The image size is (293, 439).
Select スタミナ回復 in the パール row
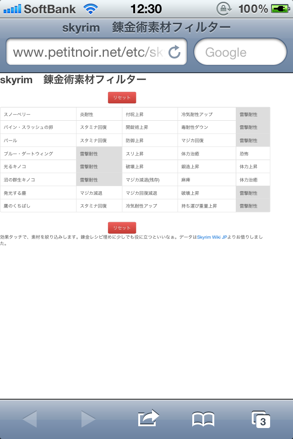pos(99,140)
